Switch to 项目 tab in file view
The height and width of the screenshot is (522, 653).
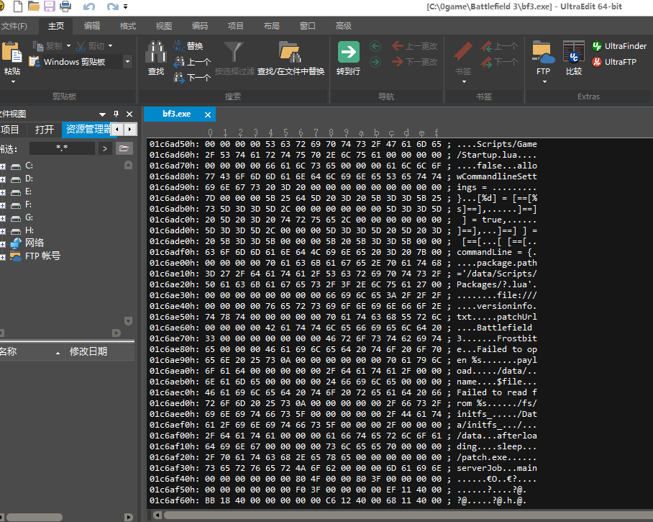(x=10, y=130)
